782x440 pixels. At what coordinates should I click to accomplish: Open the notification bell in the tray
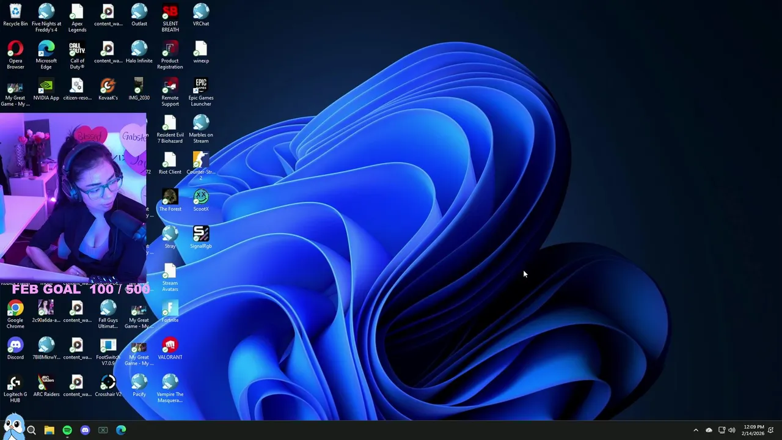tap(771, 431)
